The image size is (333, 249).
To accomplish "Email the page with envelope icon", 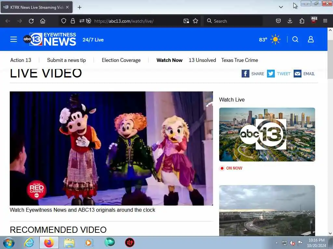I will pyautogui.click(x=298, y=74).
